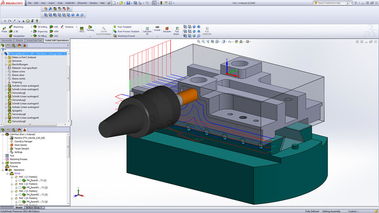Select the Target (target) item
The width and height of the screenshot is (379, 213).
pyautogui.click(x=19, y=149)
